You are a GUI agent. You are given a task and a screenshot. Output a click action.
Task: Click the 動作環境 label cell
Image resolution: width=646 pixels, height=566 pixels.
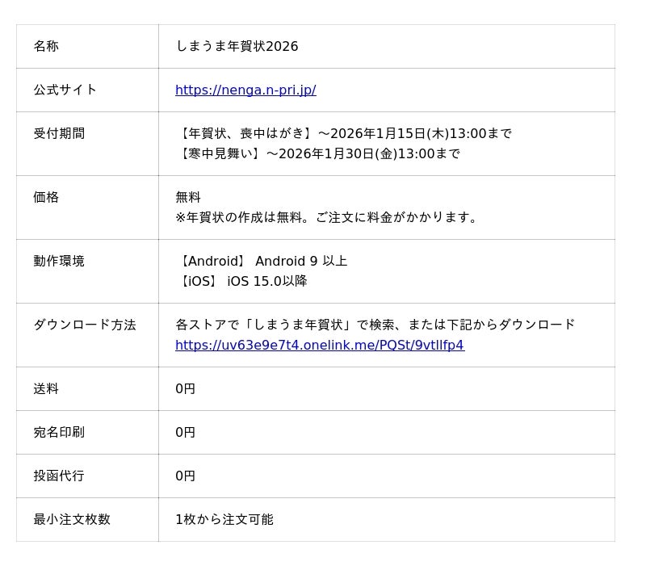pyautogui.click(x=59, y=261)
